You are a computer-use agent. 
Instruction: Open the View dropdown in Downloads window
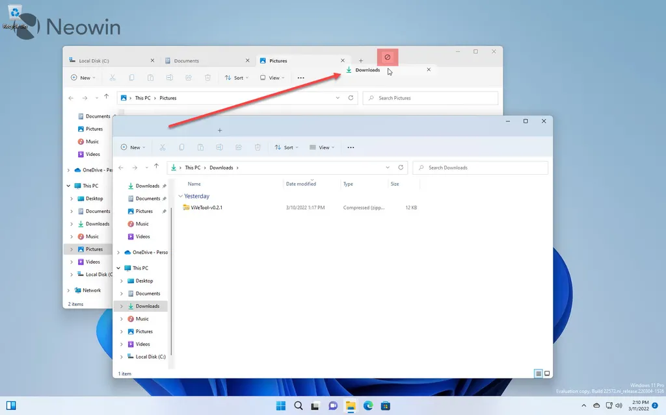click(322, 147)
